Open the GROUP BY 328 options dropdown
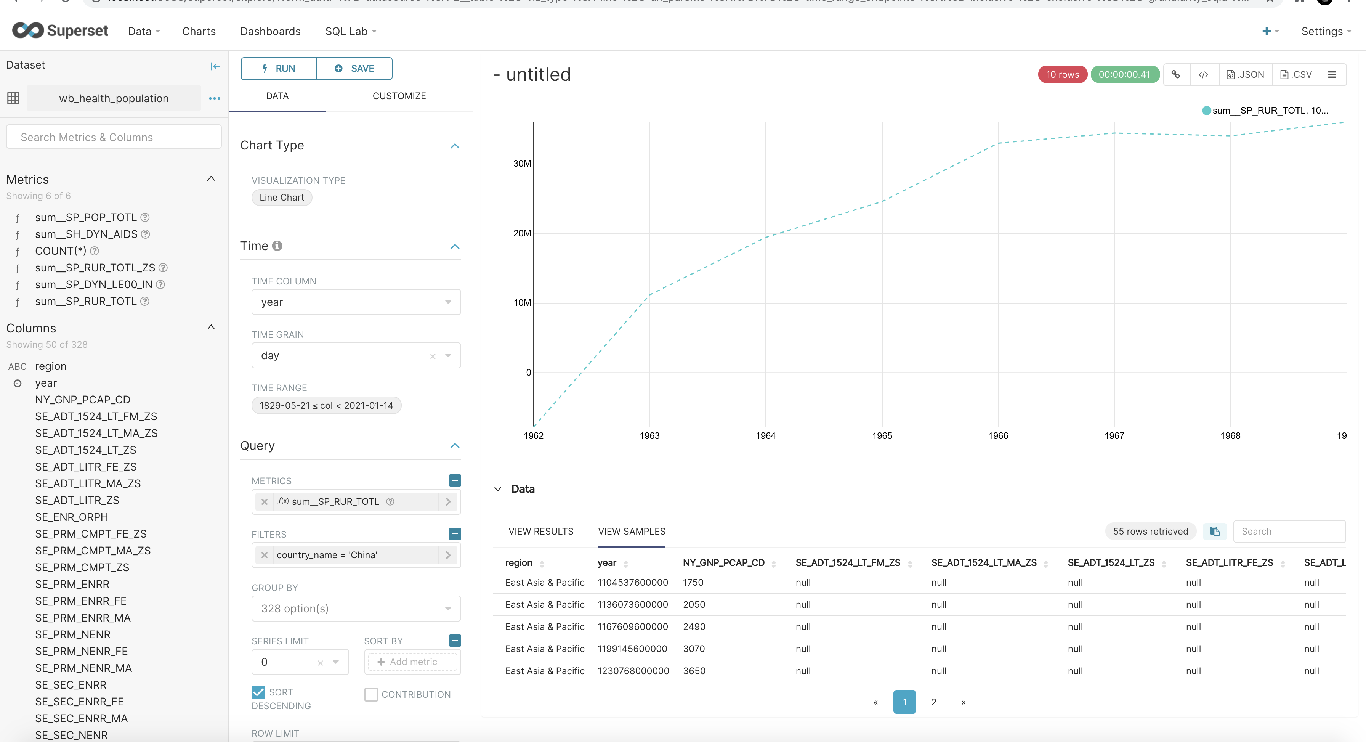 coord(356,608)
